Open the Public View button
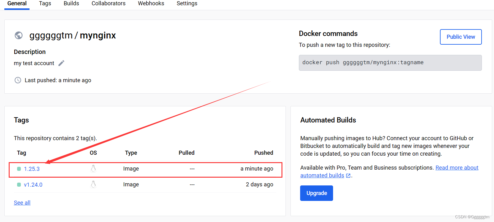This screenshot has width=494, height=222. [x=461, y=37]
